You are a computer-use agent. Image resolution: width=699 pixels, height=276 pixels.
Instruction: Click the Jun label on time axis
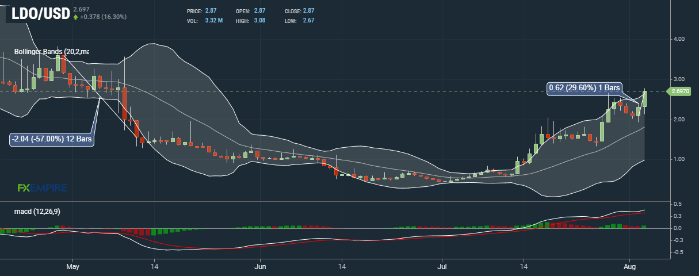(x=260, y=267)
